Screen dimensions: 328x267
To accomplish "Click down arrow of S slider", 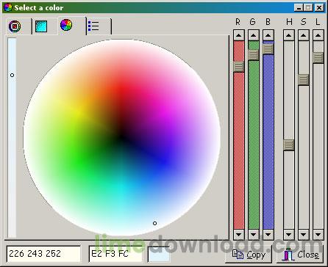I will coord(304,235).
